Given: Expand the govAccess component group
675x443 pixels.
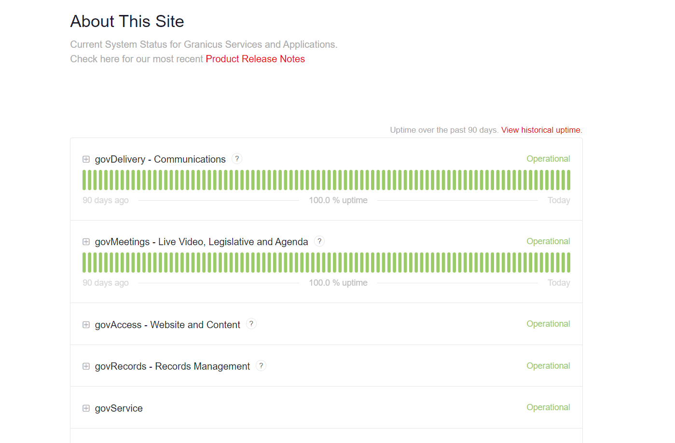Looking at the screenshot, I should (86, 325).
